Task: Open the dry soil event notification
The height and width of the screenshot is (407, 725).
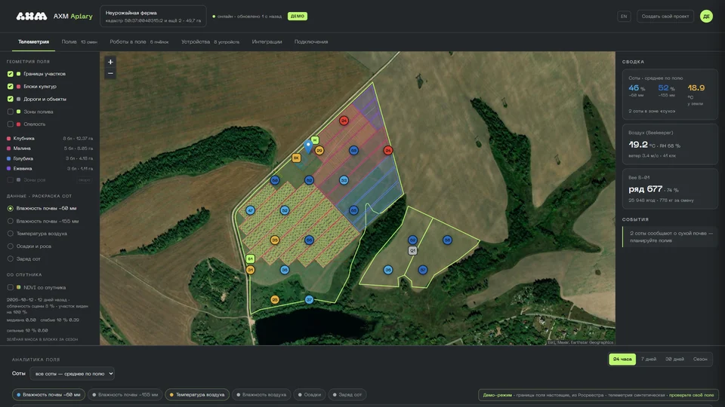Action: click(670, 237)
